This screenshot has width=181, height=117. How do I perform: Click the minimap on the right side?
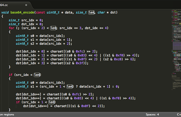pos(176,50)
